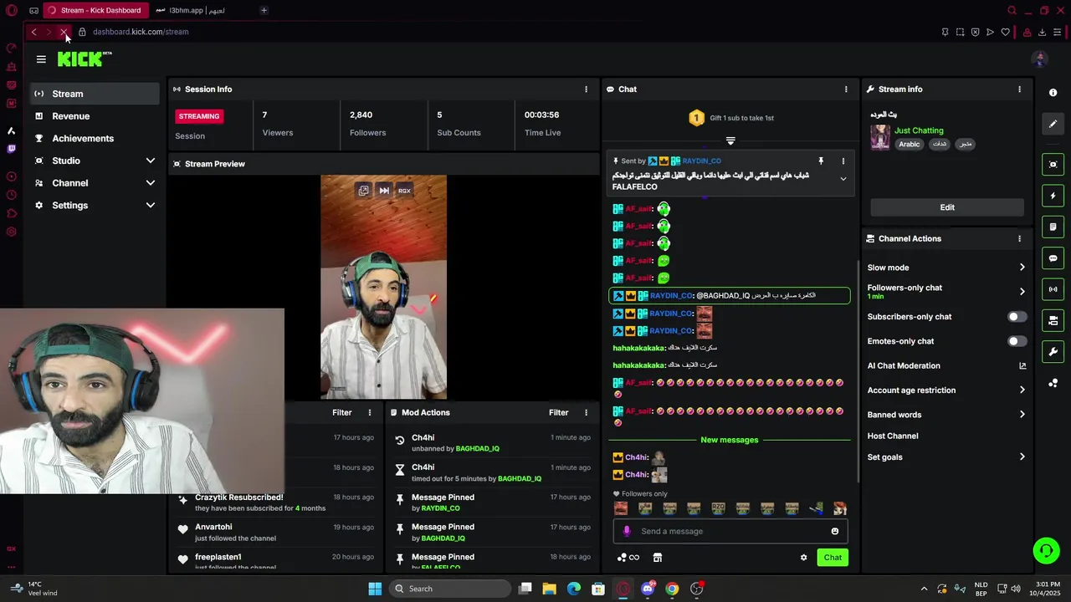Image resolution: width=1071 pixels, height=602 pixels.
Task: Open Chat panel three-dot menu
Action: (846, 89)
